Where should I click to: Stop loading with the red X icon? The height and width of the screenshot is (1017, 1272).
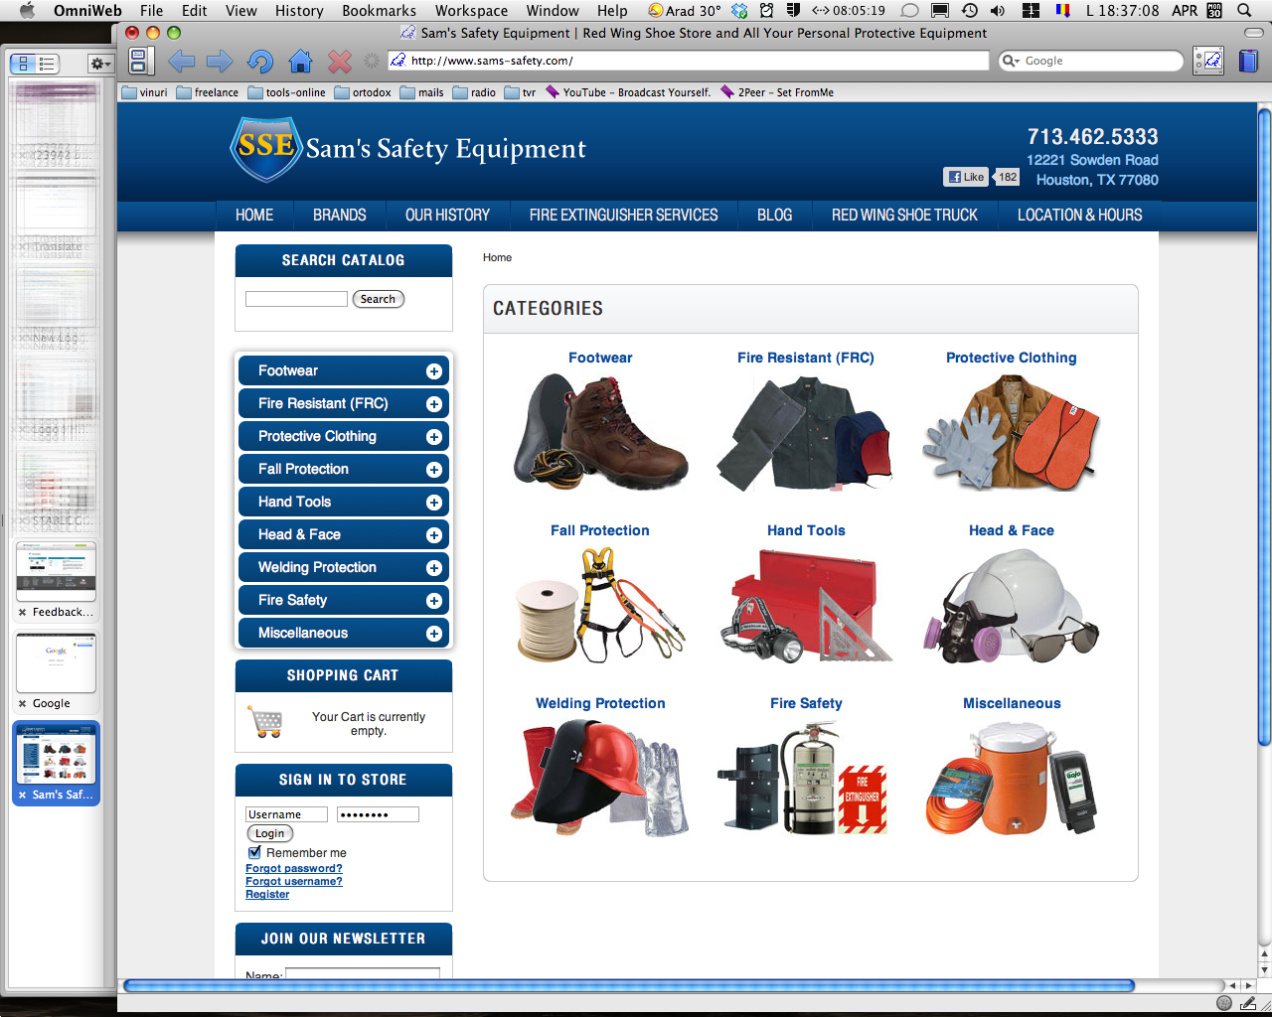[340, 62]
